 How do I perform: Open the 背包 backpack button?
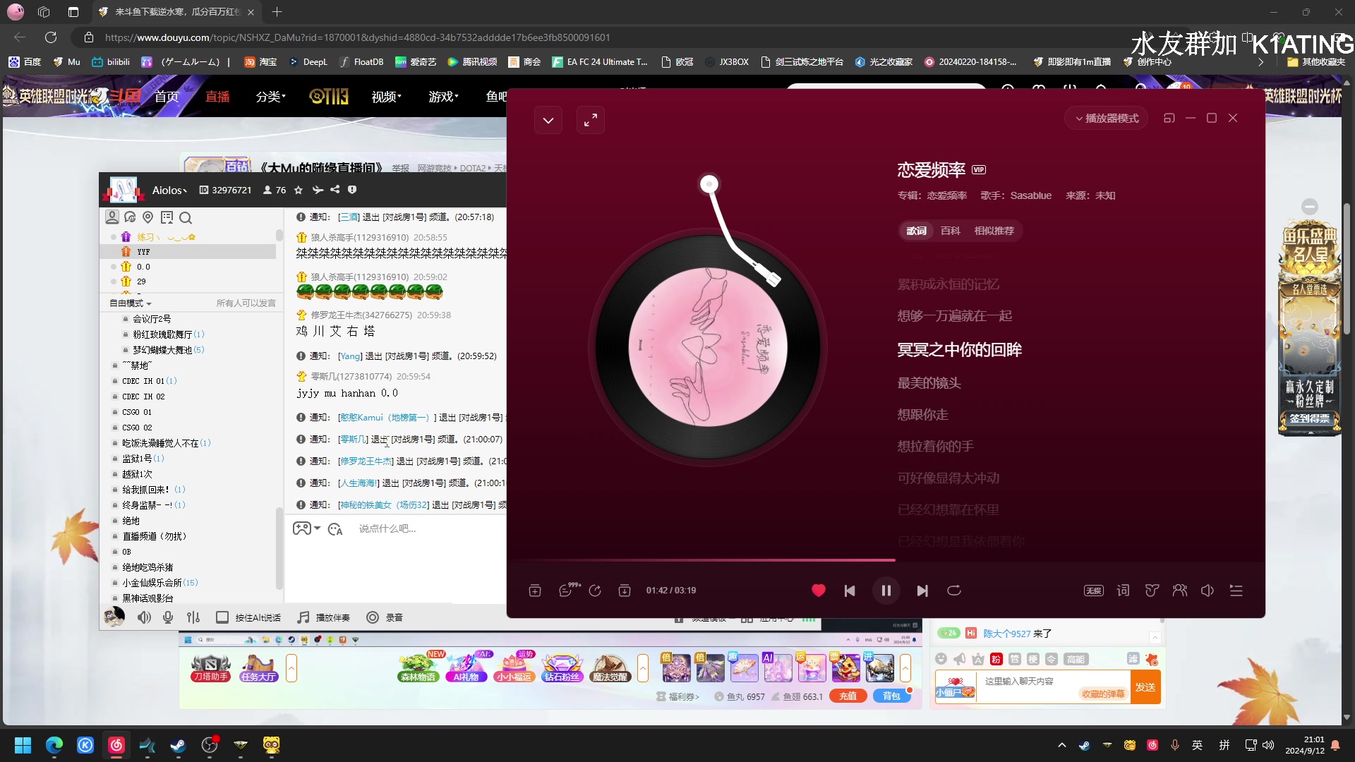pyautogui.click(x=891, y=696)
